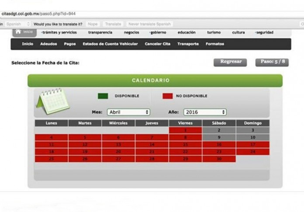Open Transporte in navigation bar

coord(188,44)
